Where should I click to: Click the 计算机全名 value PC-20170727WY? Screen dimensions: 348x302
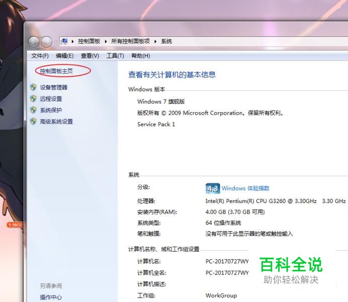[x=227, y=273]
